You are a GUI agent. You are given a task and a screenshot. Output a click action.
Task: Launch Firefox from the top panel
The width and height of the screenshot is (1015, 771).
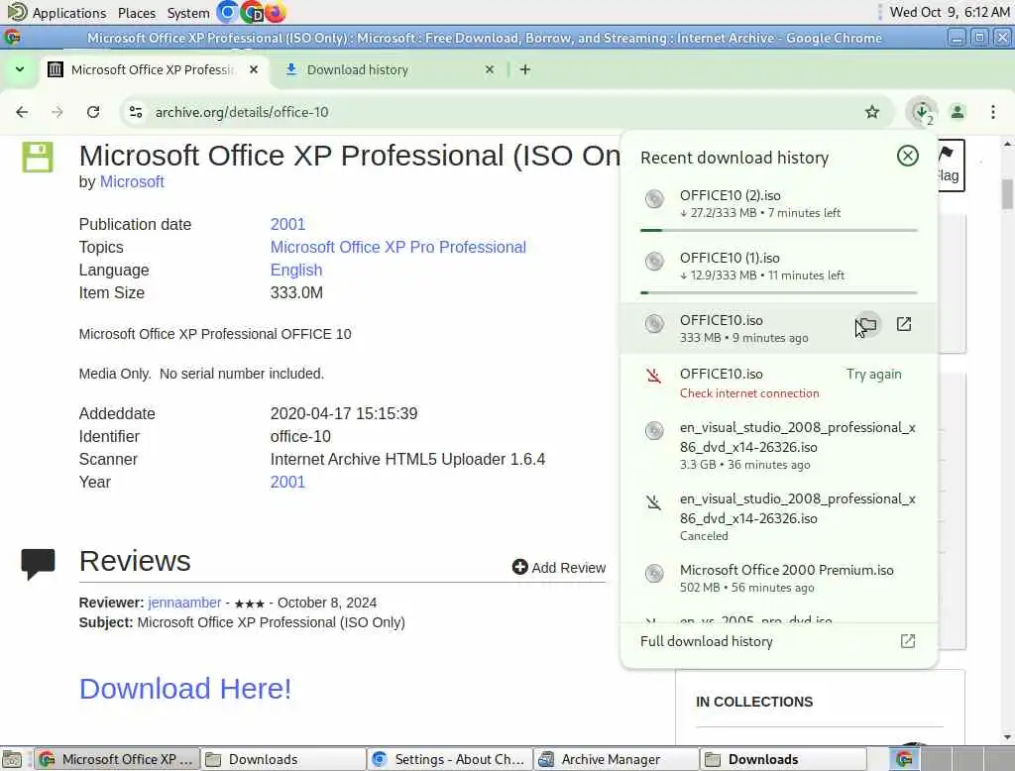click(276, 12)
